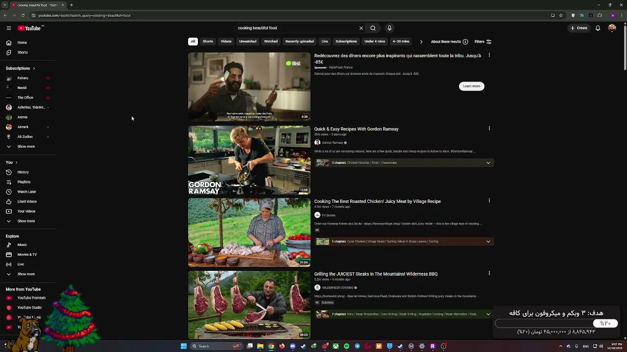Viewport: 627px width, 352px height.
Task: Open JUICIEST Steaks video thumbnail
Action: (x=249, y=305)
